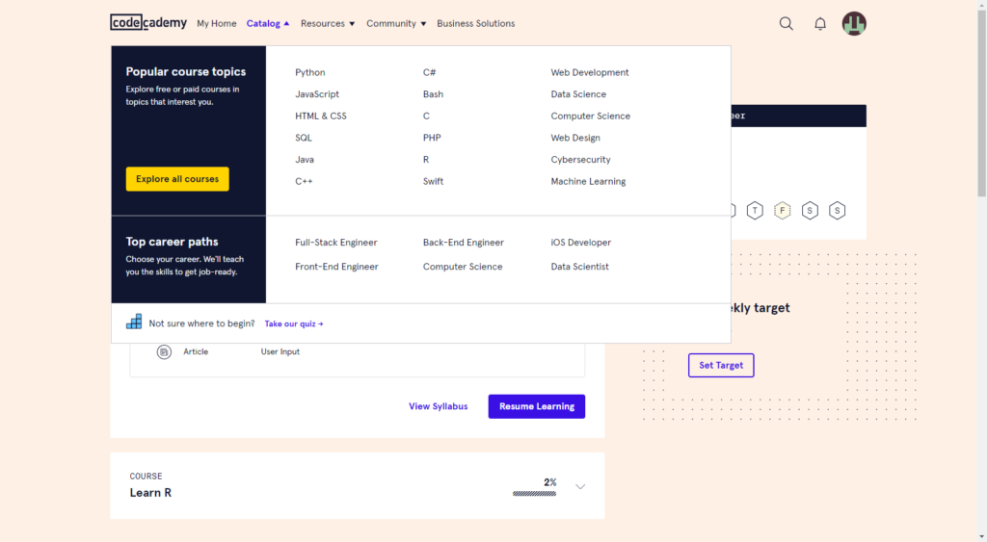The height and width of the screenshot is (542, 987).
Task: Open the Community dropdown
Action: [x=396, y=23]
